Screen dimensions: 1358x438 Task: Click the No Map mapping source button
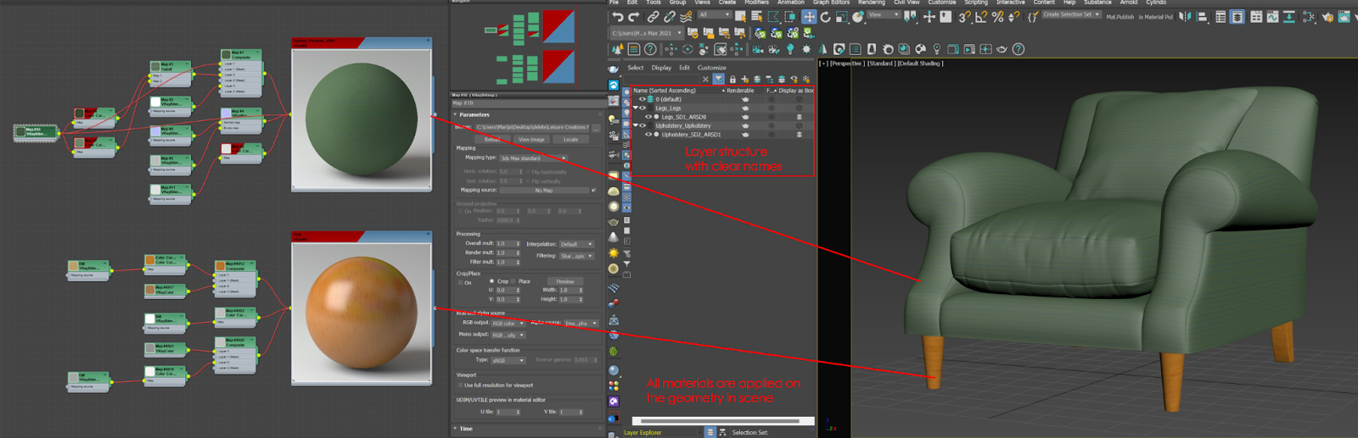pos(544,191)
